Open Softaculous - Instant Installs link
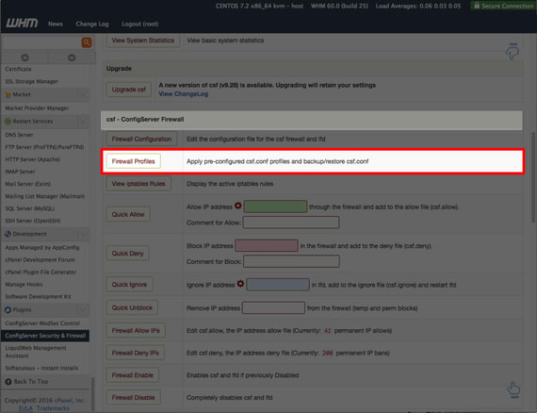Screen dimensions: 537x413 (41, 368)
